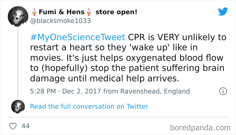Click the 5:28 PM timestamp

43,91
